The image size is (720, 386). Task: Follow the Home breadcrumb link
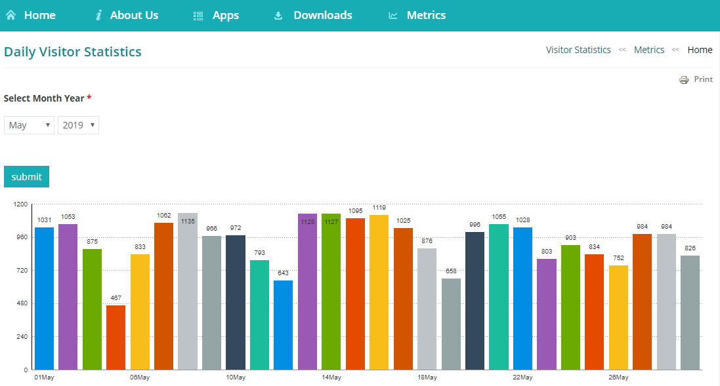700,49
